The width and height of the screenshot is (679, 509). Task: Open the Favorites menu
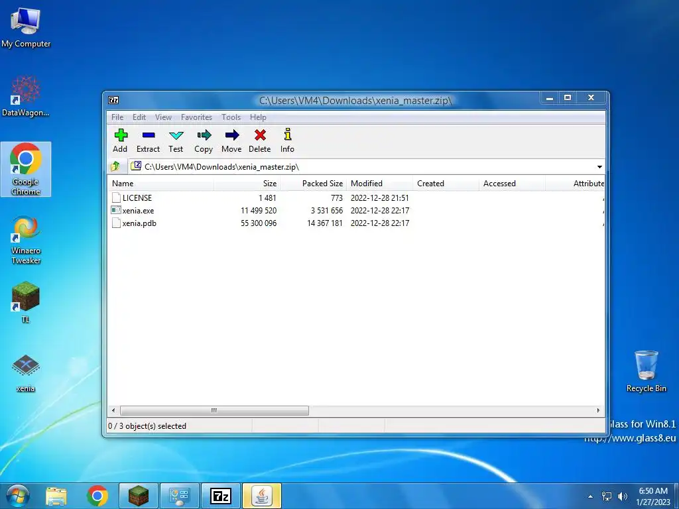click(196, 117)
